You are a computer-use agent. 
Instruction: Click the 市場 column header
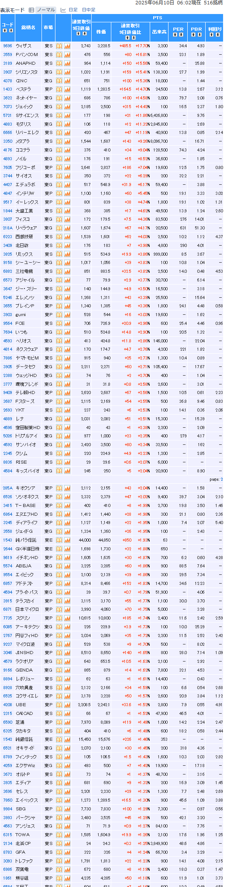point(48,28)
